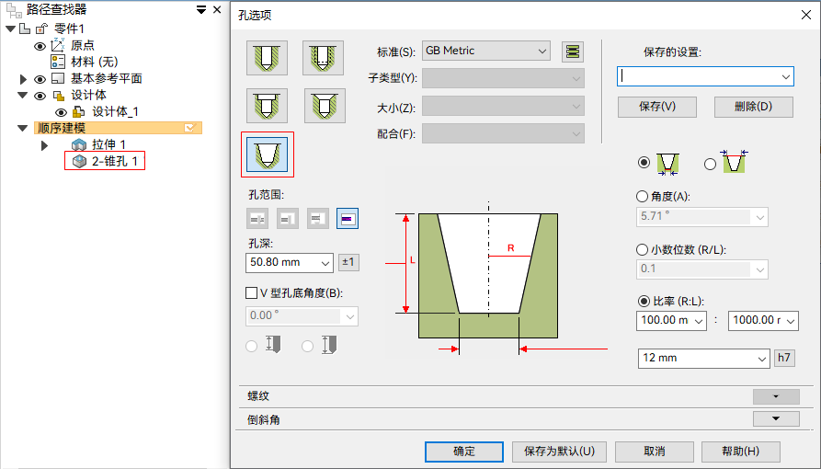The image size is (821, 469).
Task: Open the 孔深 50.80 mm dropdown
Action: 325,263
